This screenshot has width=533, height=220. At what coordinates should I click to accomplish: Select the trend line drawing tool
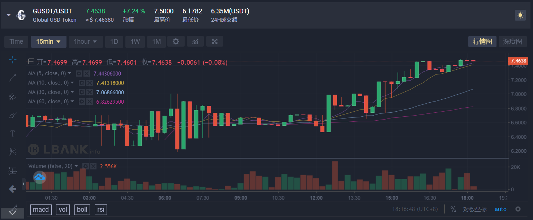pos(13,78)
